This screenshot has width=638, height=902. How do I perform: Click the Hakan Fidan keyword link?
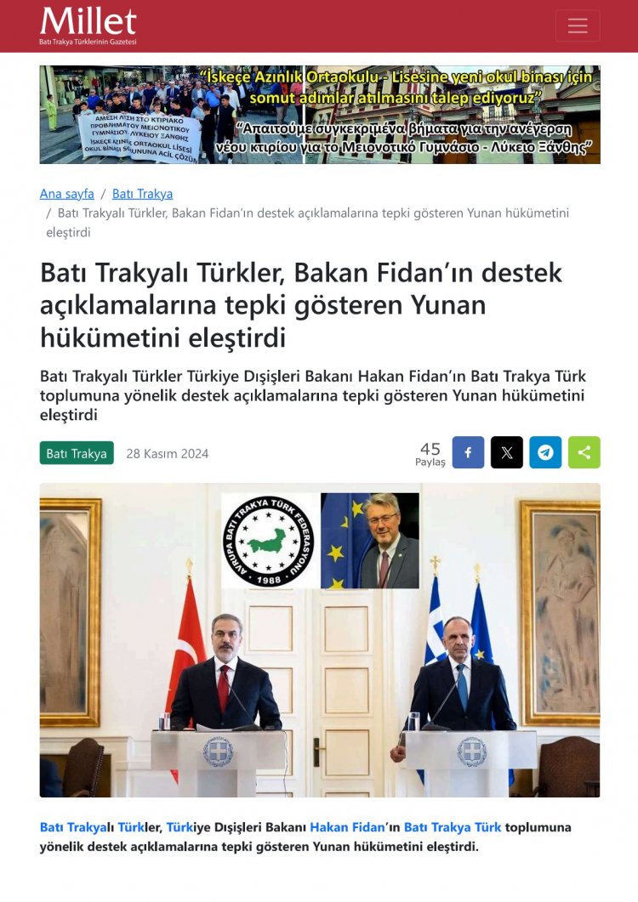click(x=347, y=827)
